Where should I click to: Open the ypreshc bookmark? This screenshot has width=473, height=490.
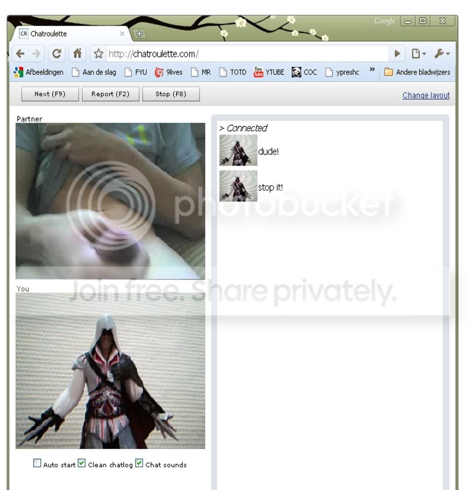point(342,72)
